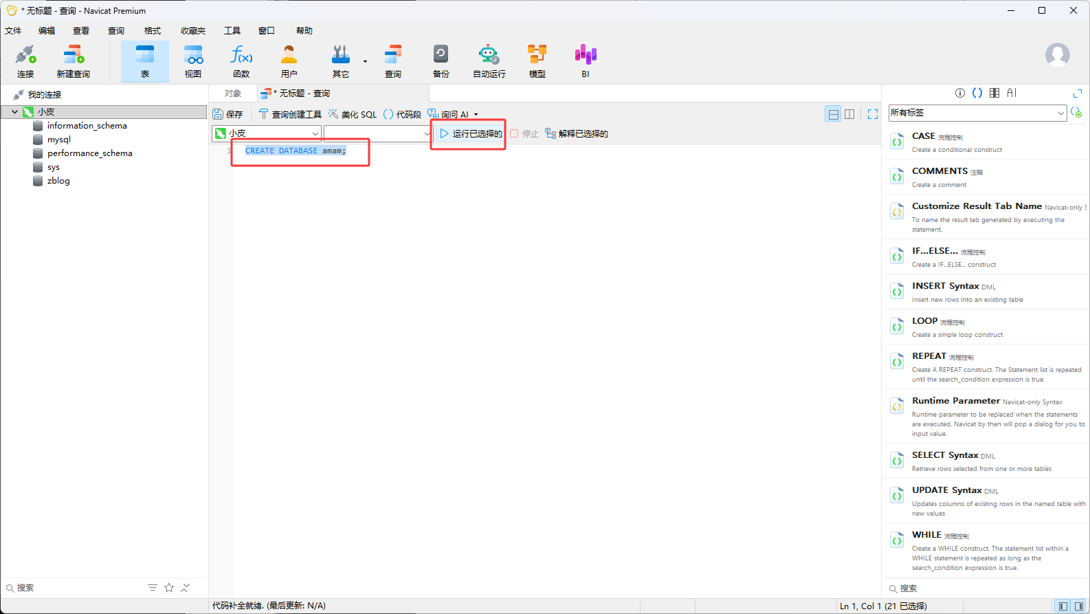Open the 询问 AI dropdown arrow
This screenshot has width=1090, height=614.
coord(476,115)
